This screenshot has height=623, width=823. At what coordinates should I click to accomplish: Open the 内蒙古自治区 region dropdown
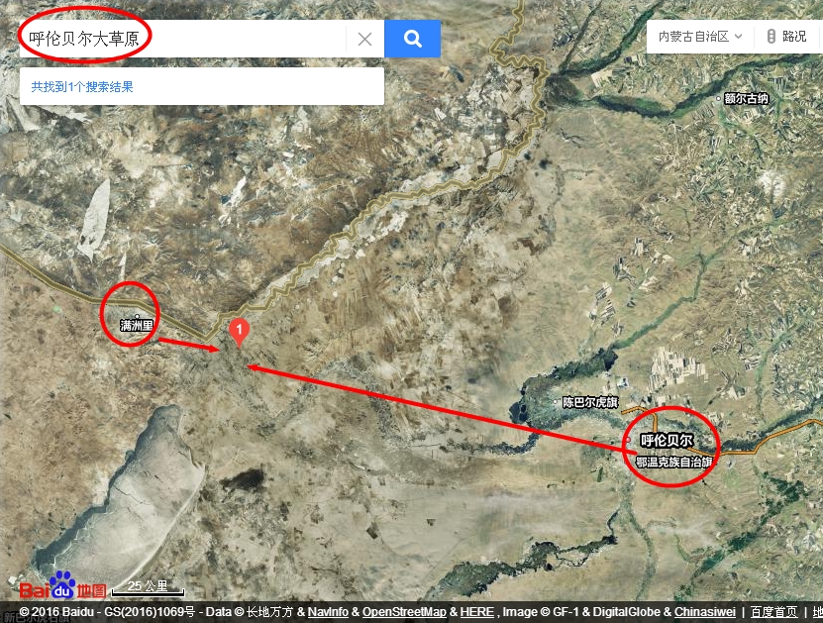(700, 37)
